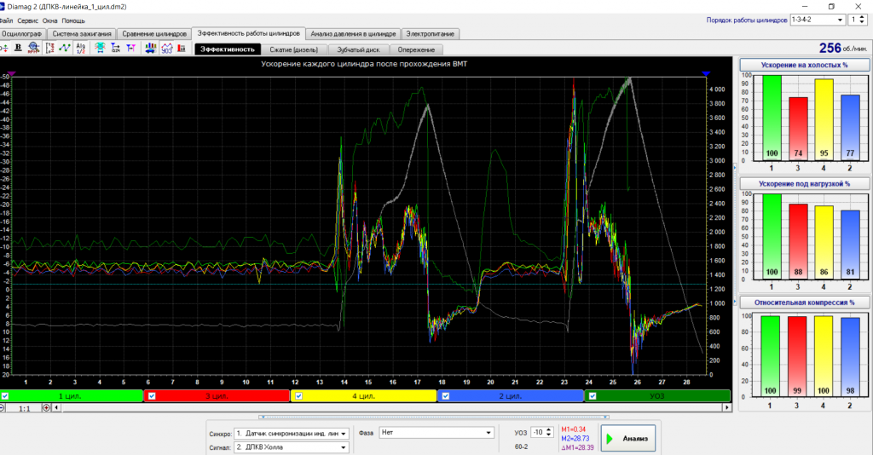Image resolution: width=873 pixels, height=455 pixels.
Task: Click the УОЗ graph toolbar icon
Action: coord(166,48)
